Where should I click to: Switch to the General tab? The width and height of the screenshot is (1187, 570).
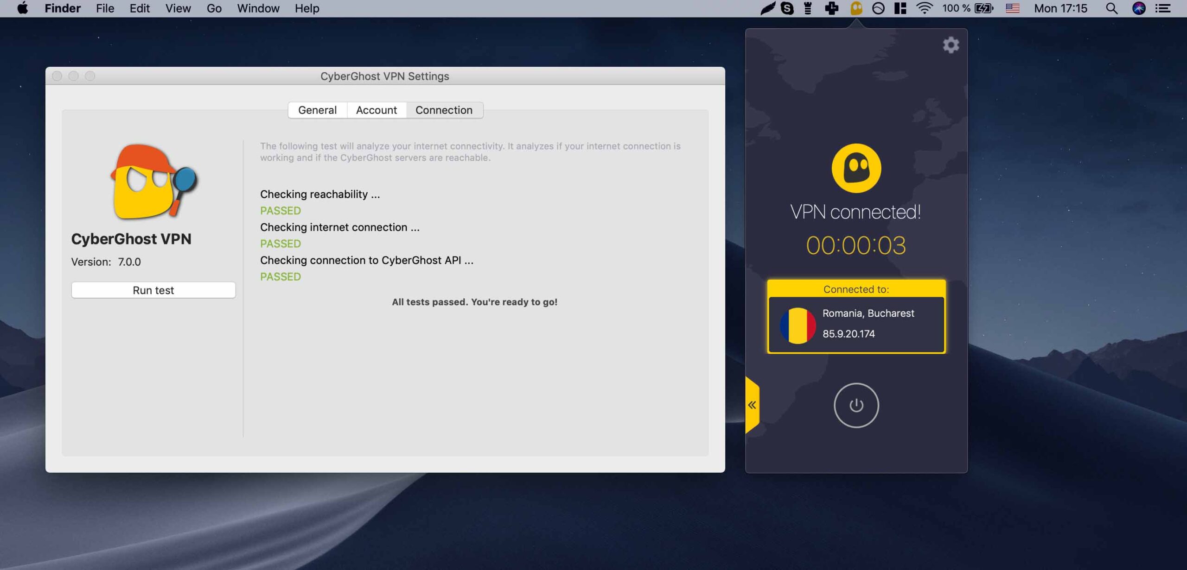pyautogui.click(x=317, y=110)
